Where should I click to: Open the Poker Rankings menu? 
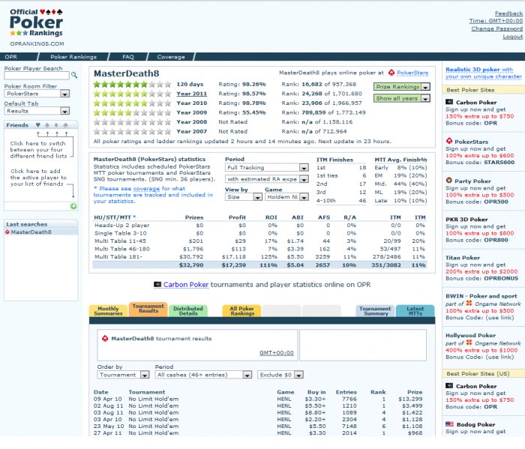pos(73,57)
